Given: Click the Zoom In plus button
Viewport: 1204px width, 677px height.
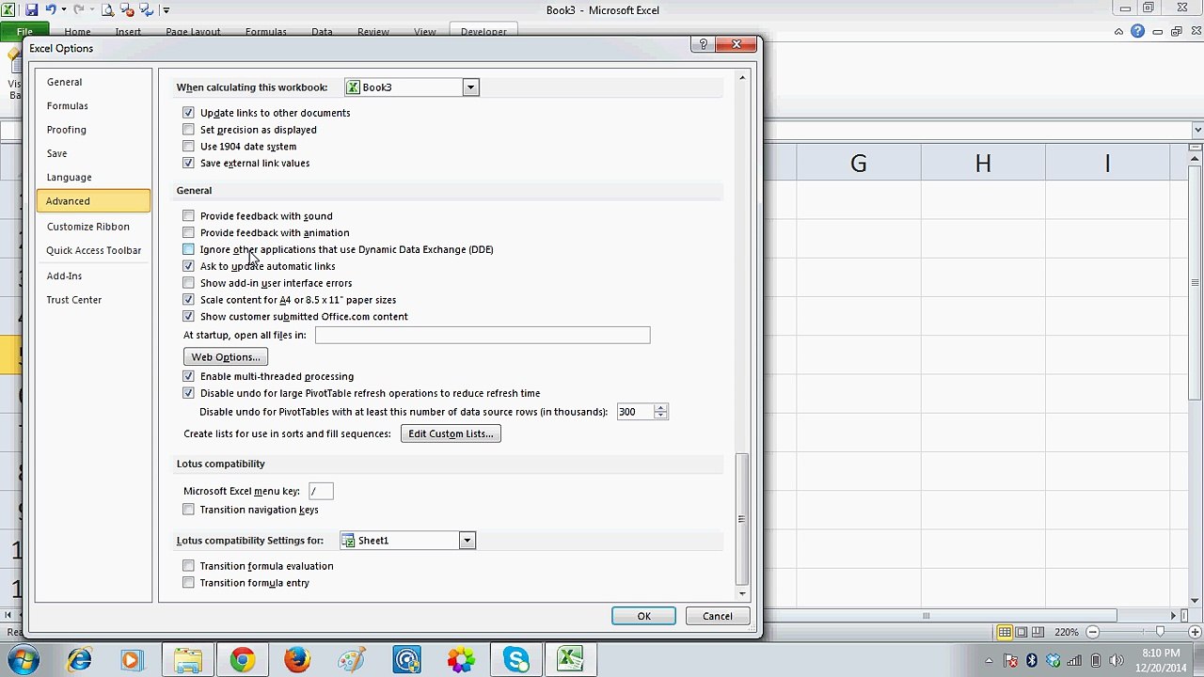Looking at the screenshot, I should (1193, 633).
